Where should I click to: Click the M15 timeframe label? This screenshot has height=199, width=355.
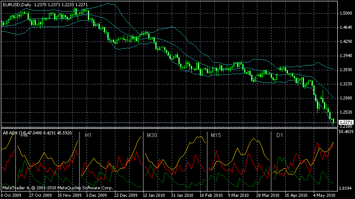pos(216,135)
